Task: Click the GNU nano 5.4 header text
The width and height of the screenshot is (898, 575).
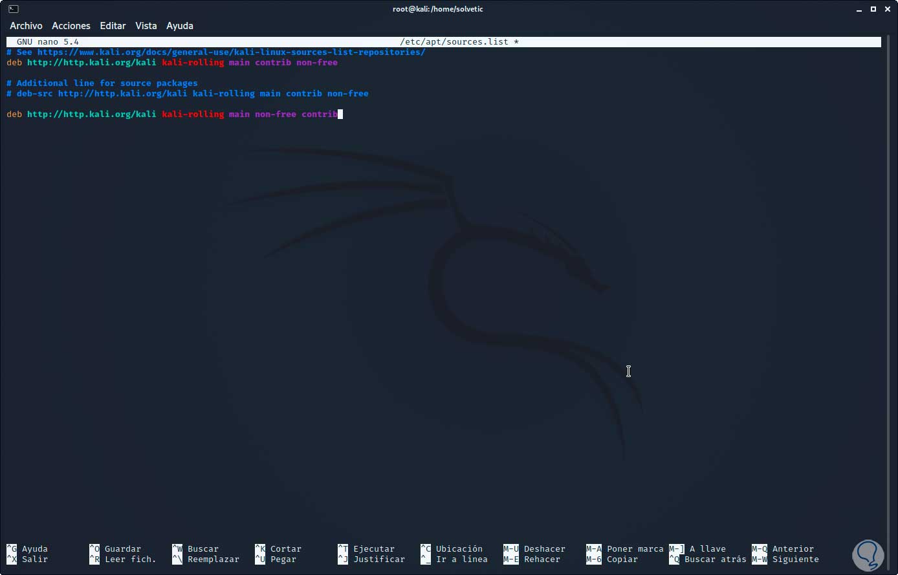Action: 48,42
